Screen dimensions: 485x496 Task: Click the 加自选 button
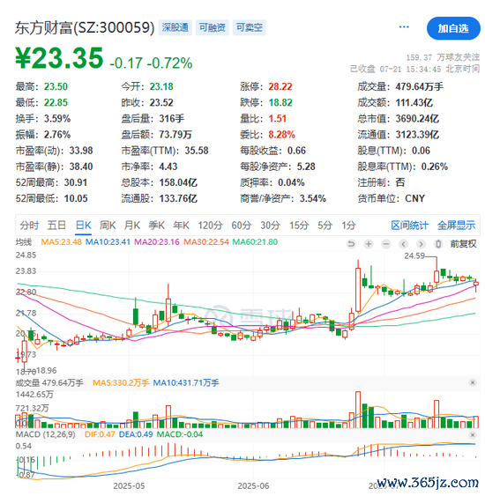click(453, 28)
